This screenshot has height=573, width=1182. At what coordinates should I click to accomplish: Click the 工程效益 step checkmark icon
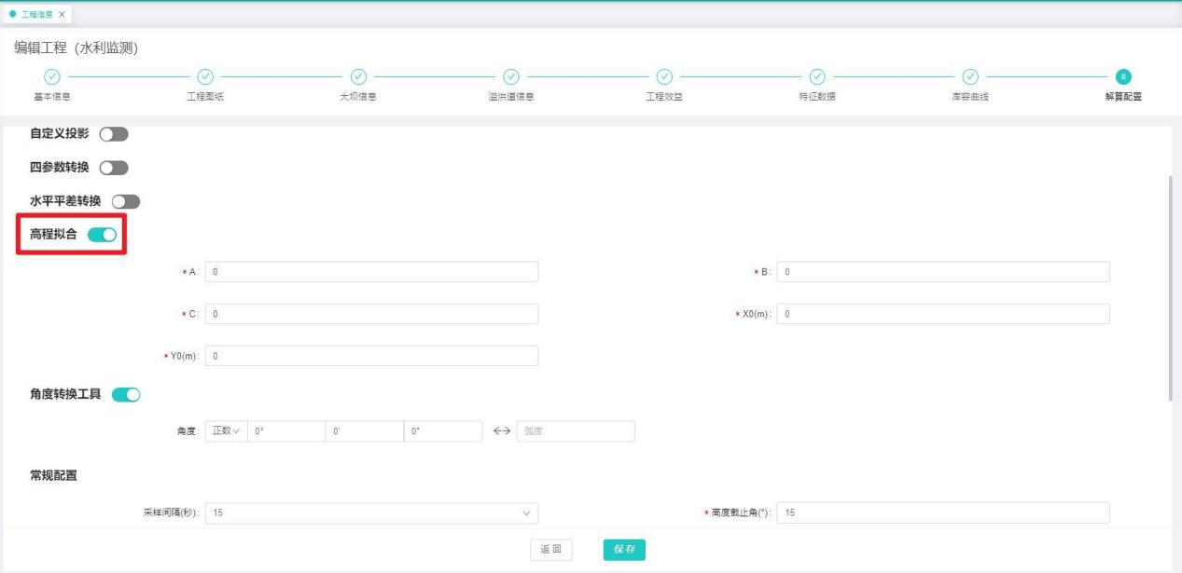664,76
